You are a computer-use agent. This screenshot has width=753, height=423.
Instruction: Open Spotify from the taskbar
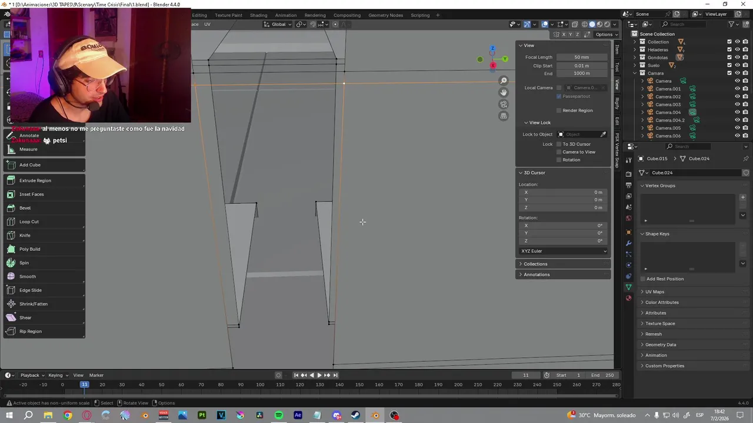(279, 415)
